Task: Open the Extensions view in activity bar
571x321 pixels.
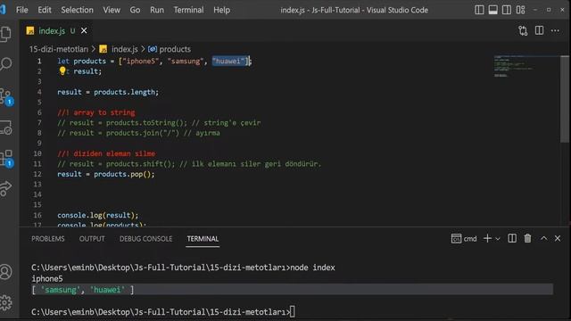Action: 6,159
